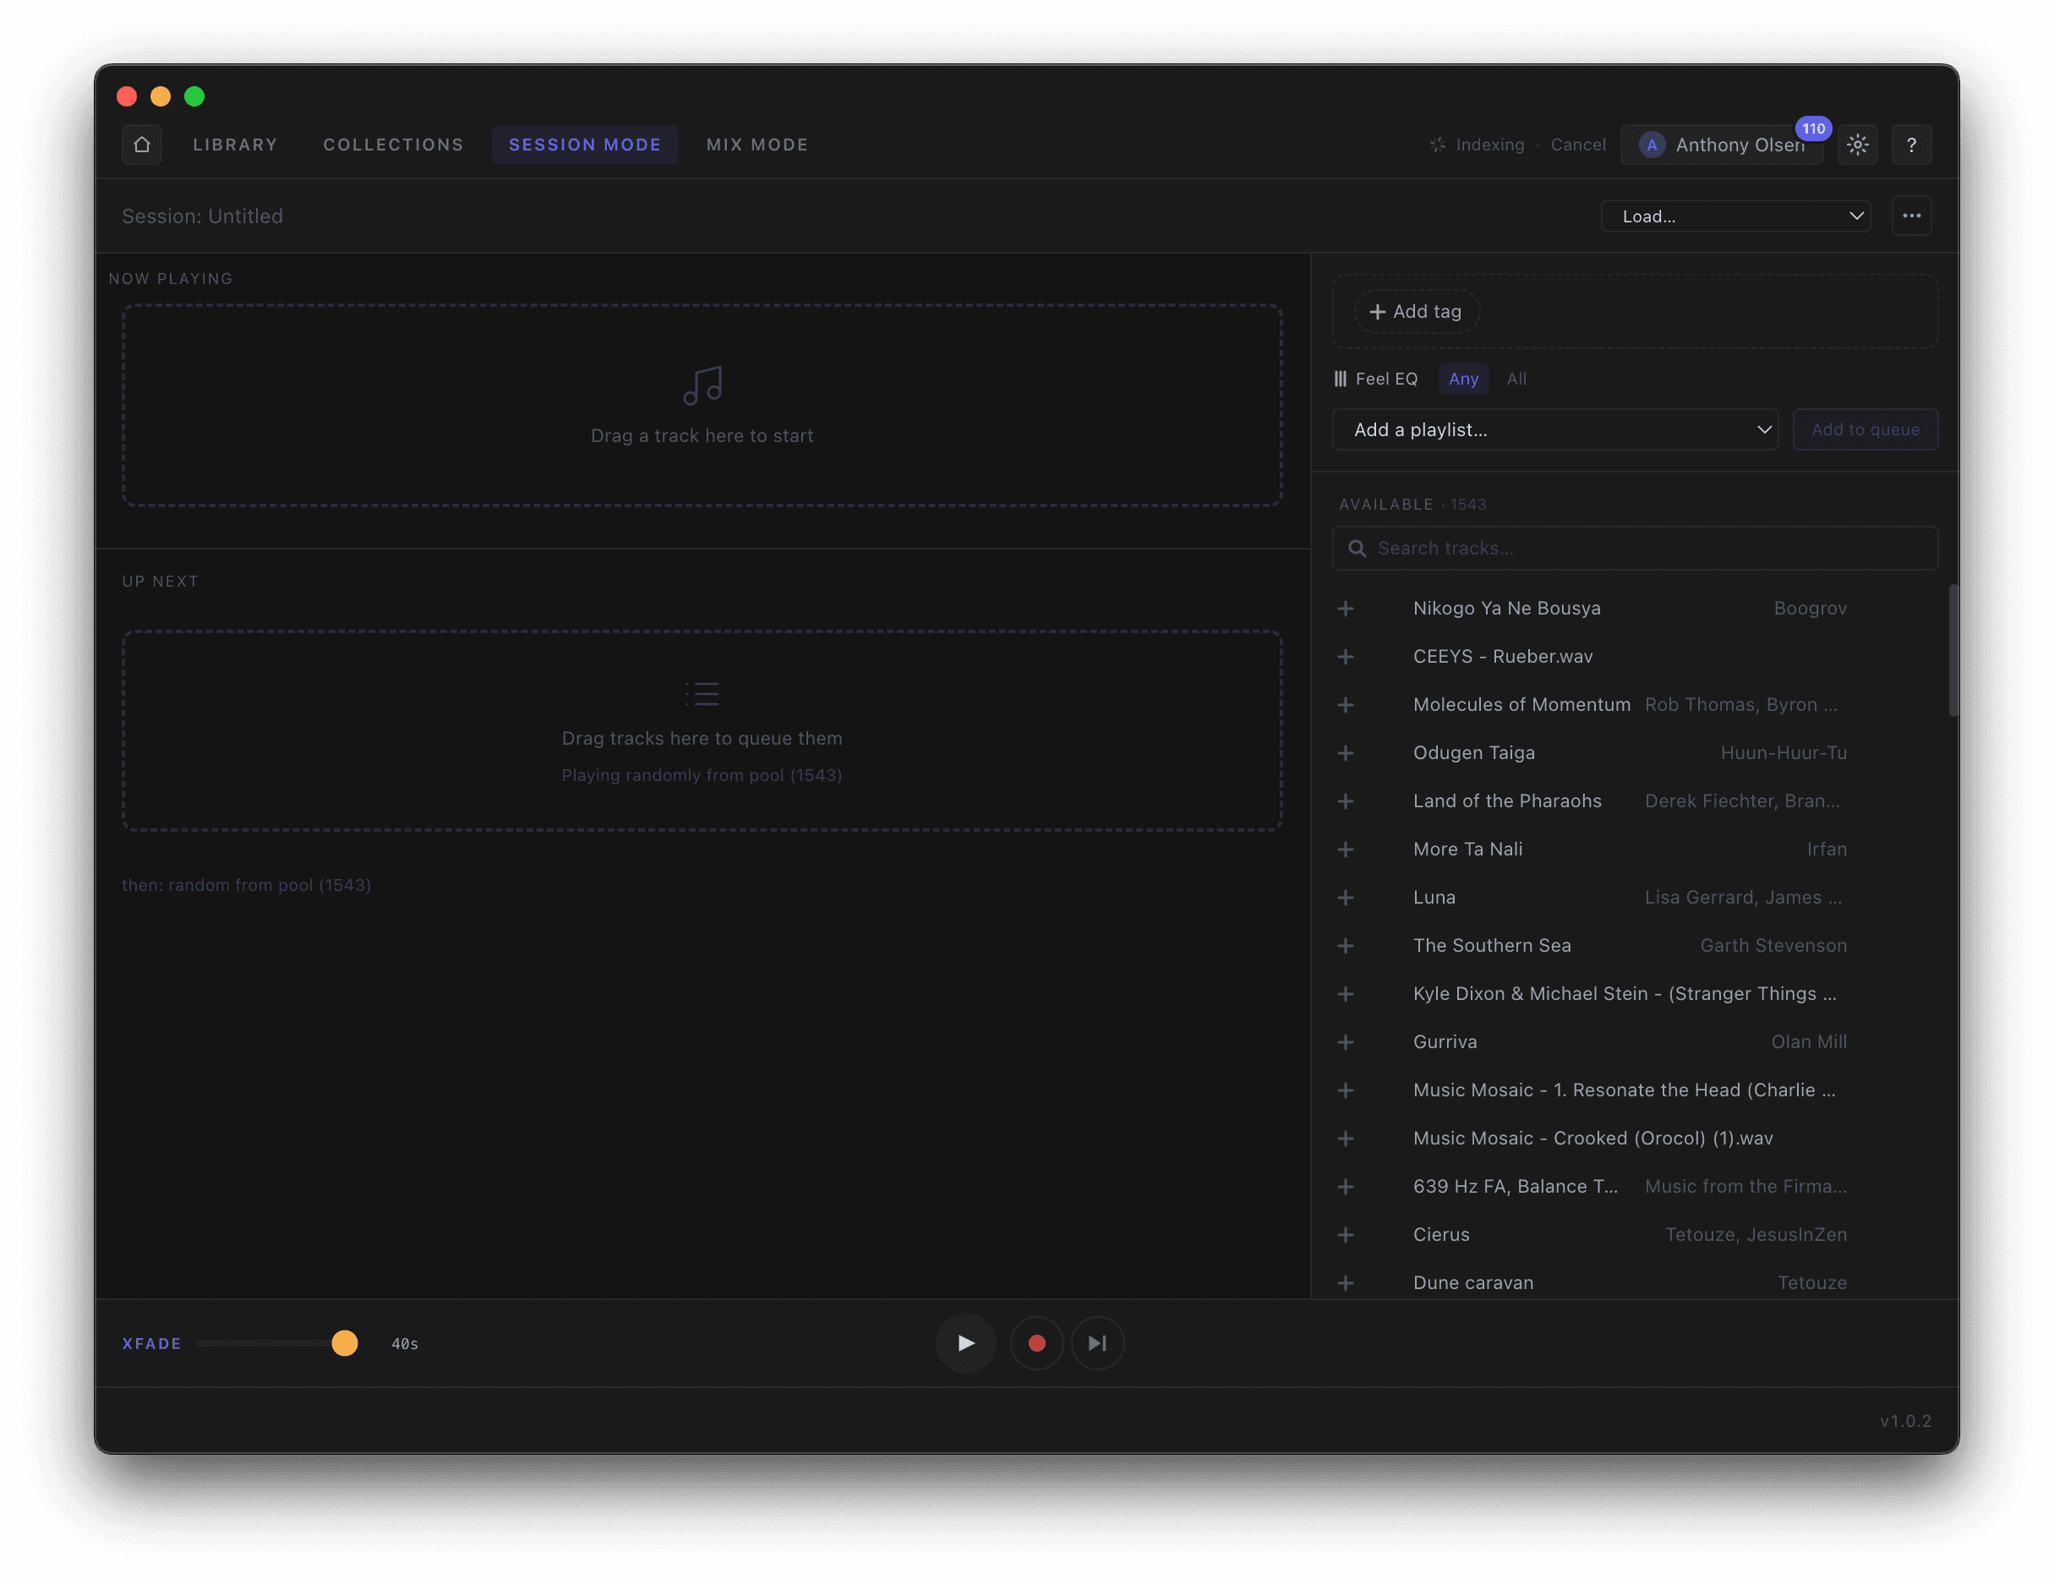
Task: Cancel the indexing process
Action: point(1577,145)
